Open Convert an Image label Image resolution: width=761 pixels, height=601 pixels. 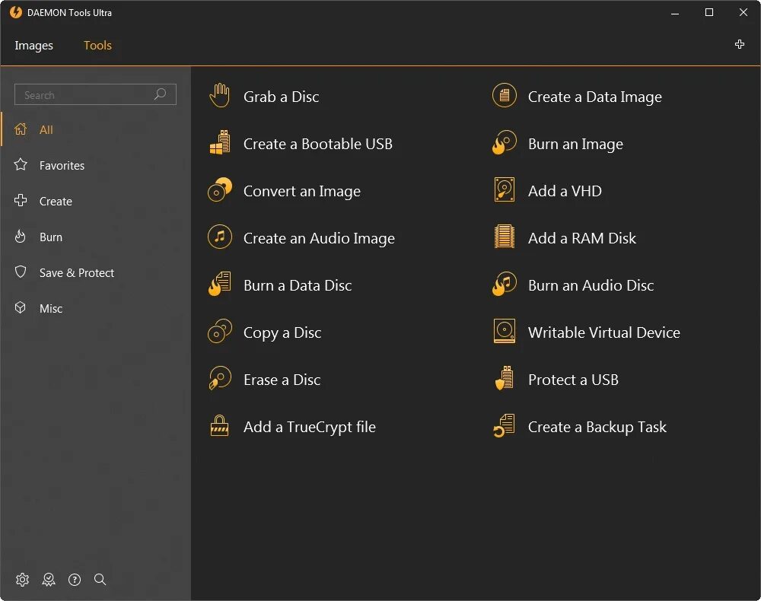302,191
